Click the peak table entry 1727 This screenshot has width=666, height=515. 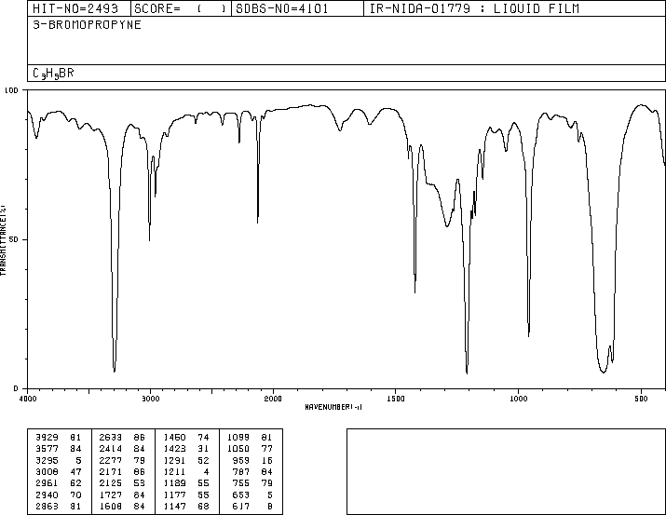(x=111, y=495)
